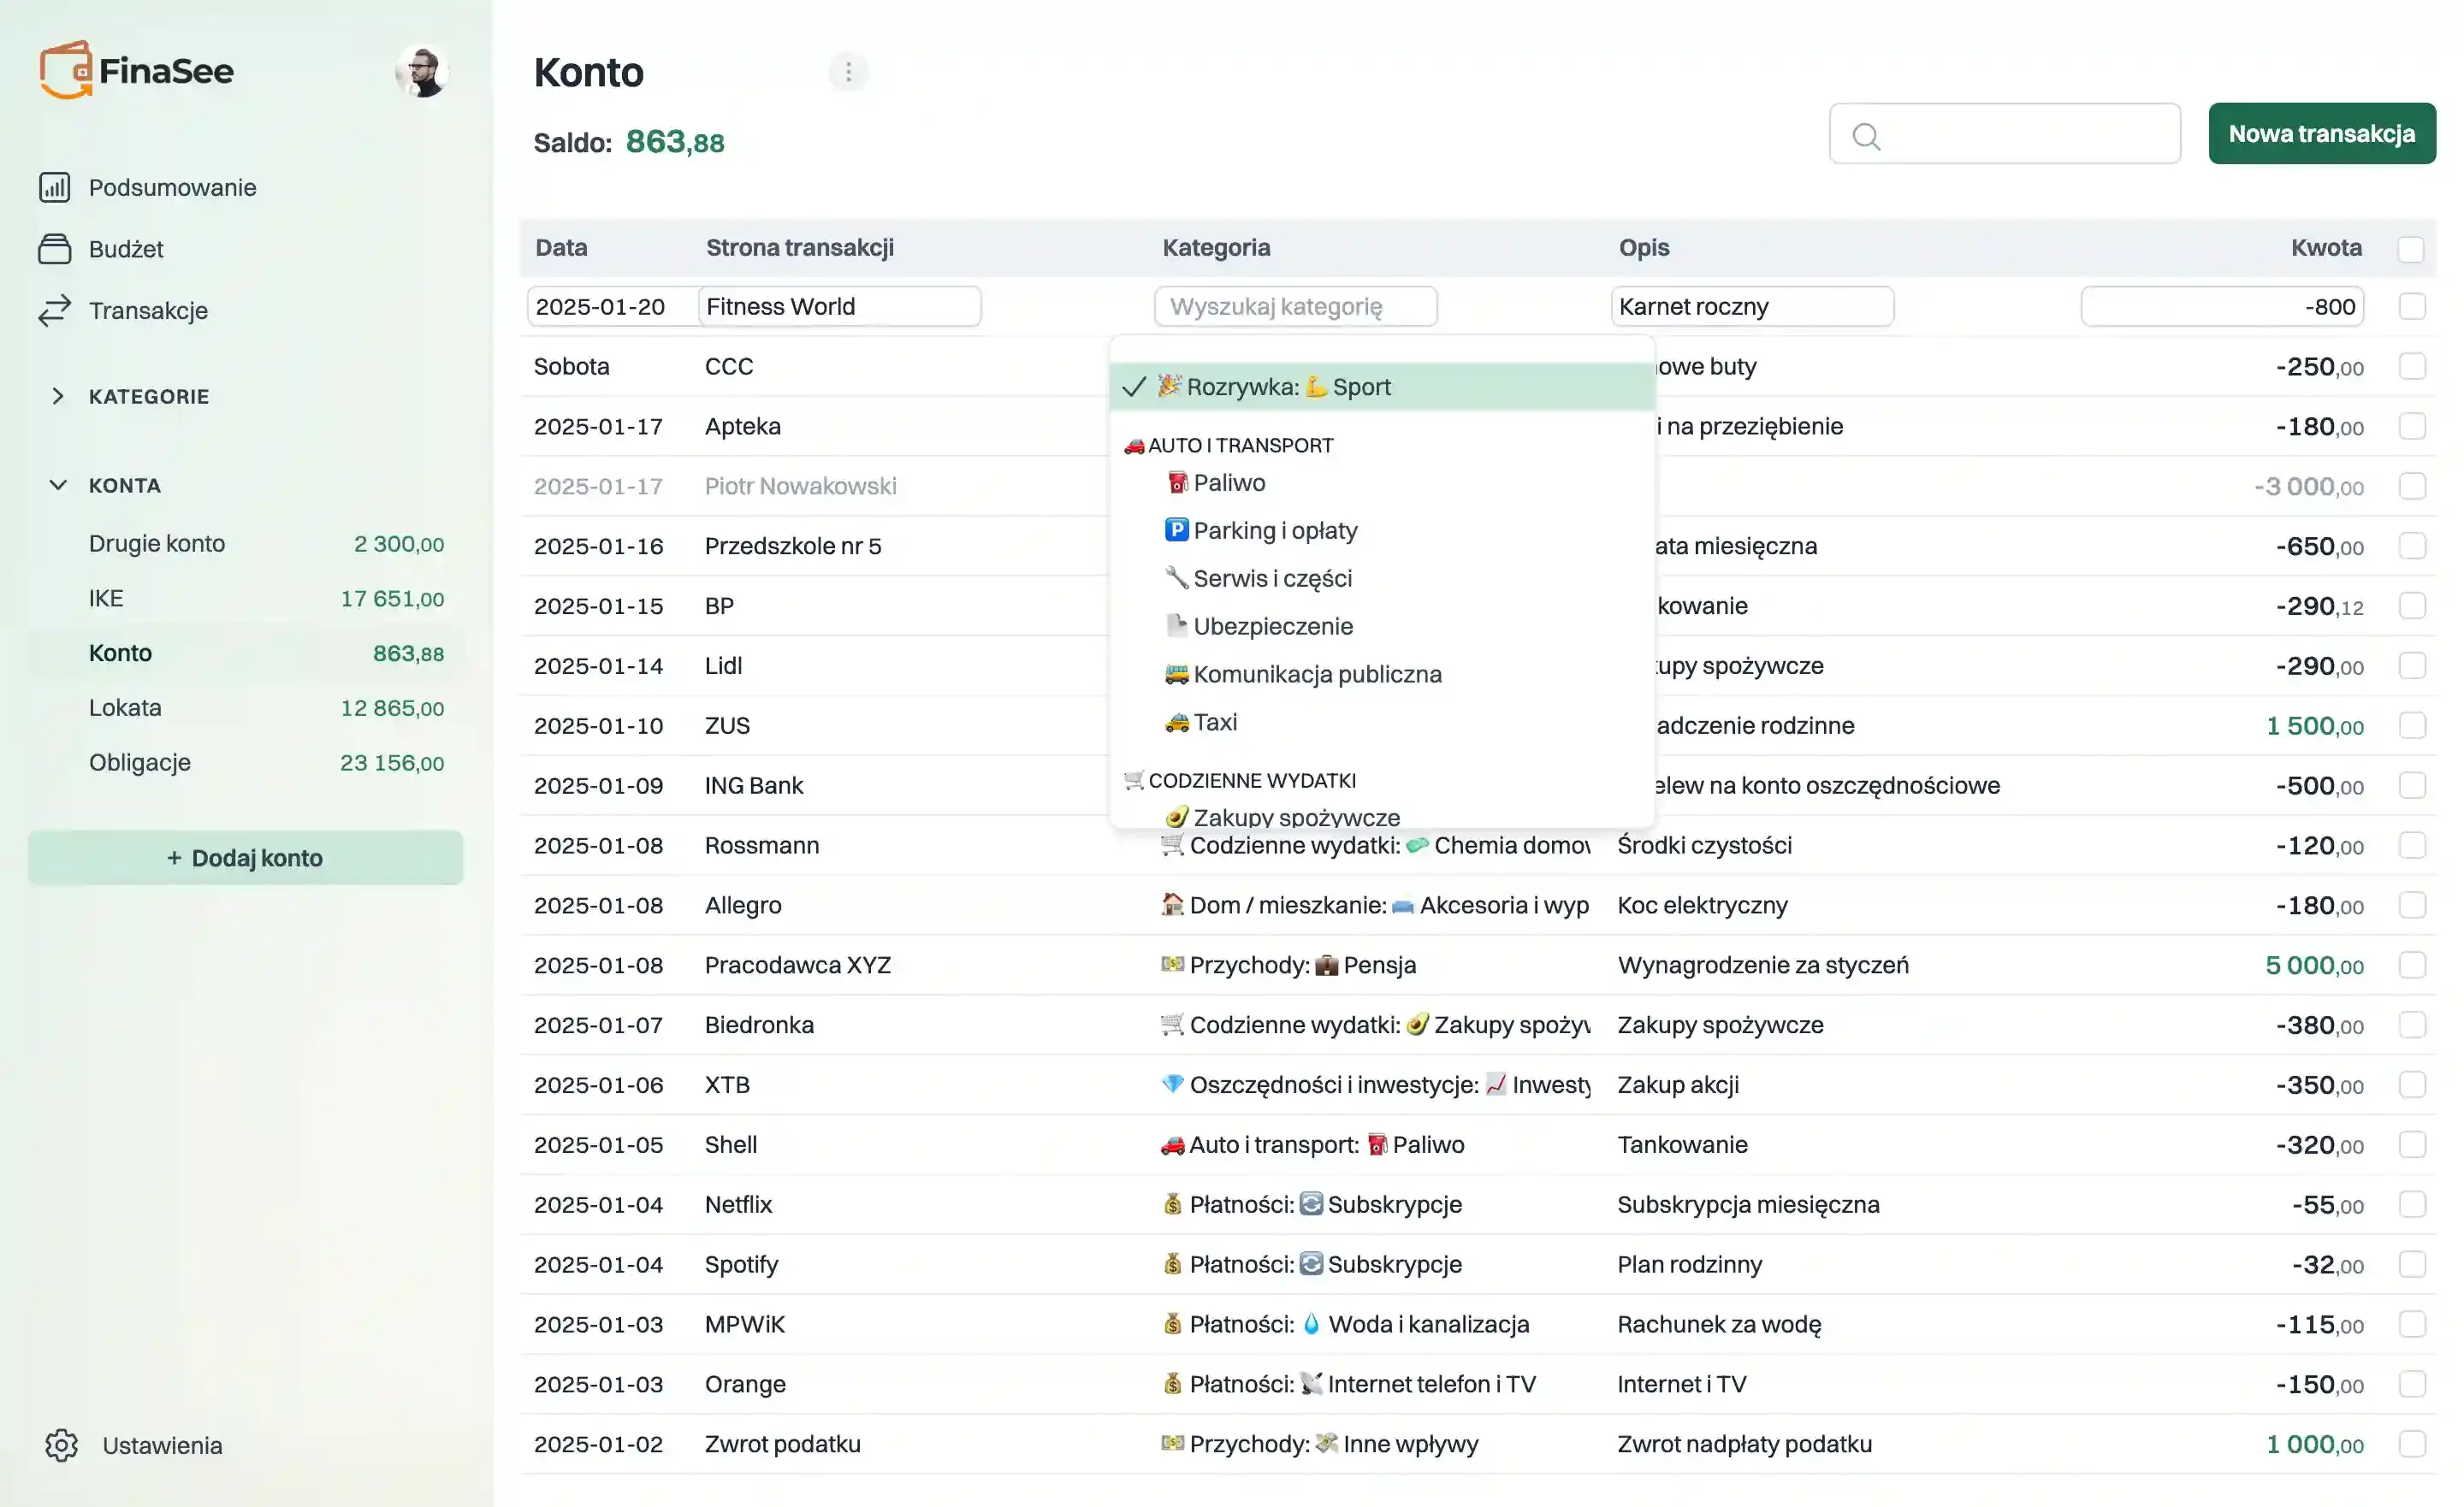This screenshot has height=1507, width=2464.
Task: Toggle the select-all checkbox in header
Action: 2411,248
